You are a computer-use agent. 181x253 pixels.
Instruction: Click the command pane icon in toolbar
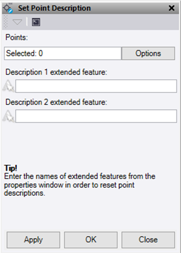(x=36, y=22)
